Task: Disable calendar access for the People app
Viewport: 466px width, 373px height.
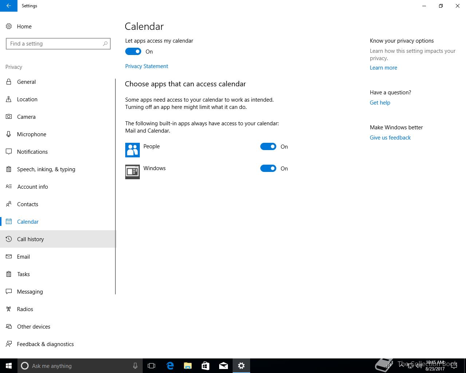Action: coord(268,146)
